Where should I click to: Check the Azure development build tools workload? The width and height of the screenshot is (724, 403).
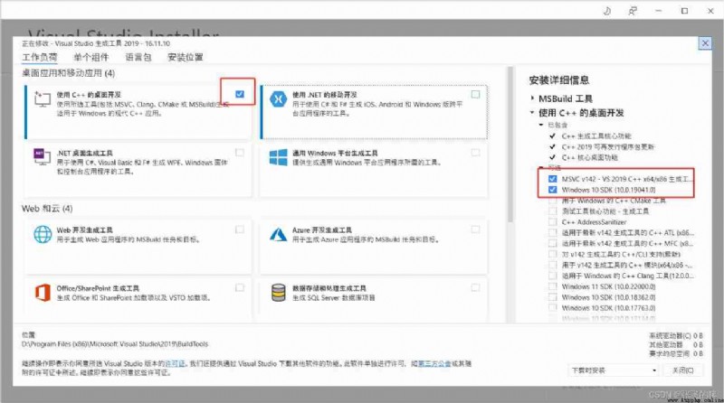coord(475,230)
